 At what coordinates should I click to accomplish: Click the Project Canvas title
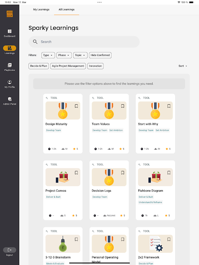point(56,191)
